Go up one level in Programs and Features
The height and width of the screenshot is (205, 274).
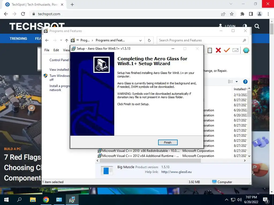67,41
